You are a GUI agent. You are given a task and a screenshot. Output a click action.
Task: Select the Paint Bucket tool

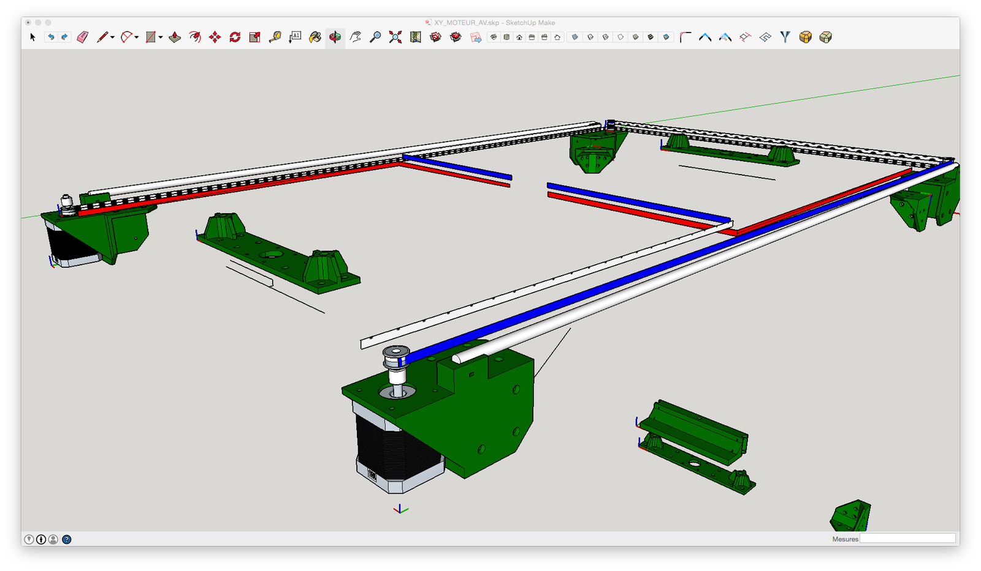click(315, 37)
